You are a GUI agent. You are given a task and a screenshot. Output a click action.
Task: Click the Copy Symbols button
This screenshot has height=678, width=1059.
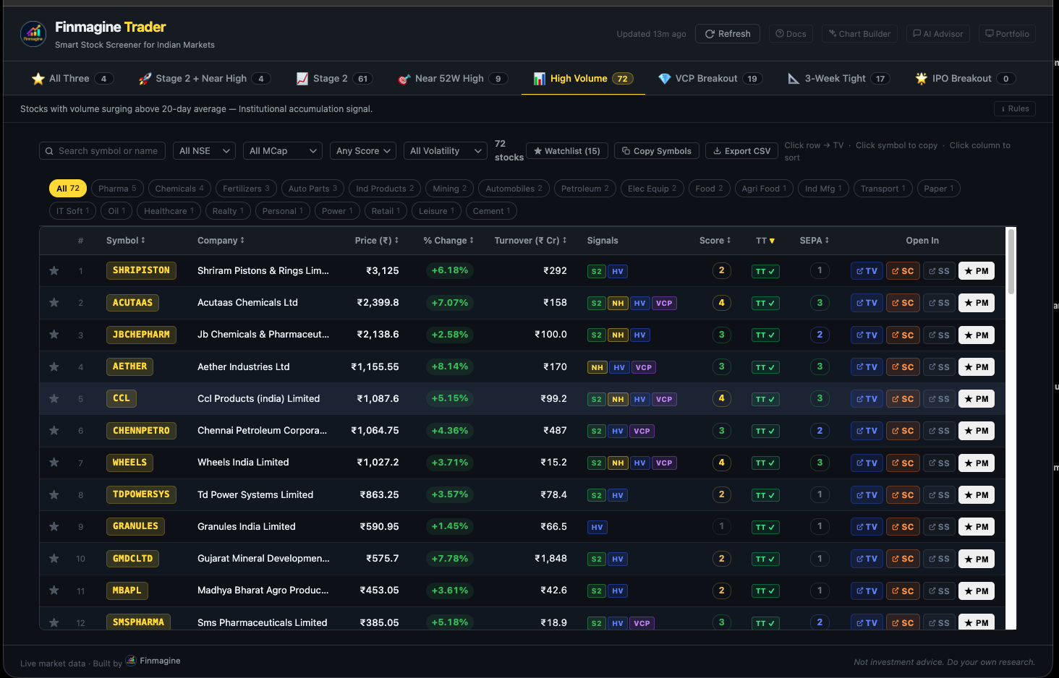[656, 150]
